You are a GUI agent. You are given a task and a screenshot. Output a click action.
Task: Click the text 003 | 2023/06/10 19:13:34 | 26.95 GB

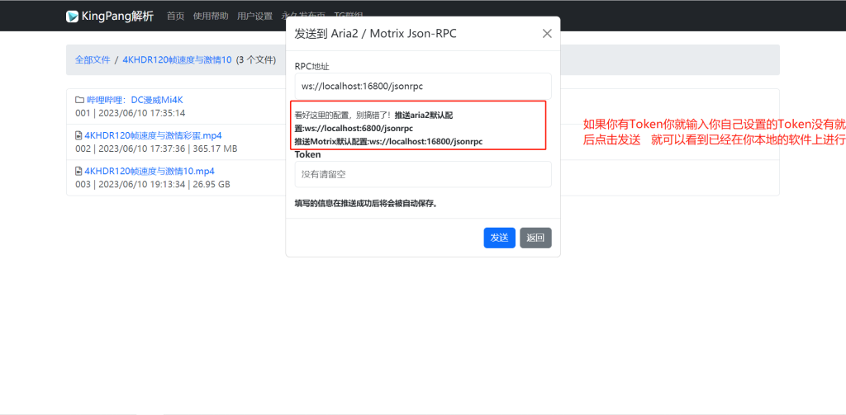tap(152, 184)
